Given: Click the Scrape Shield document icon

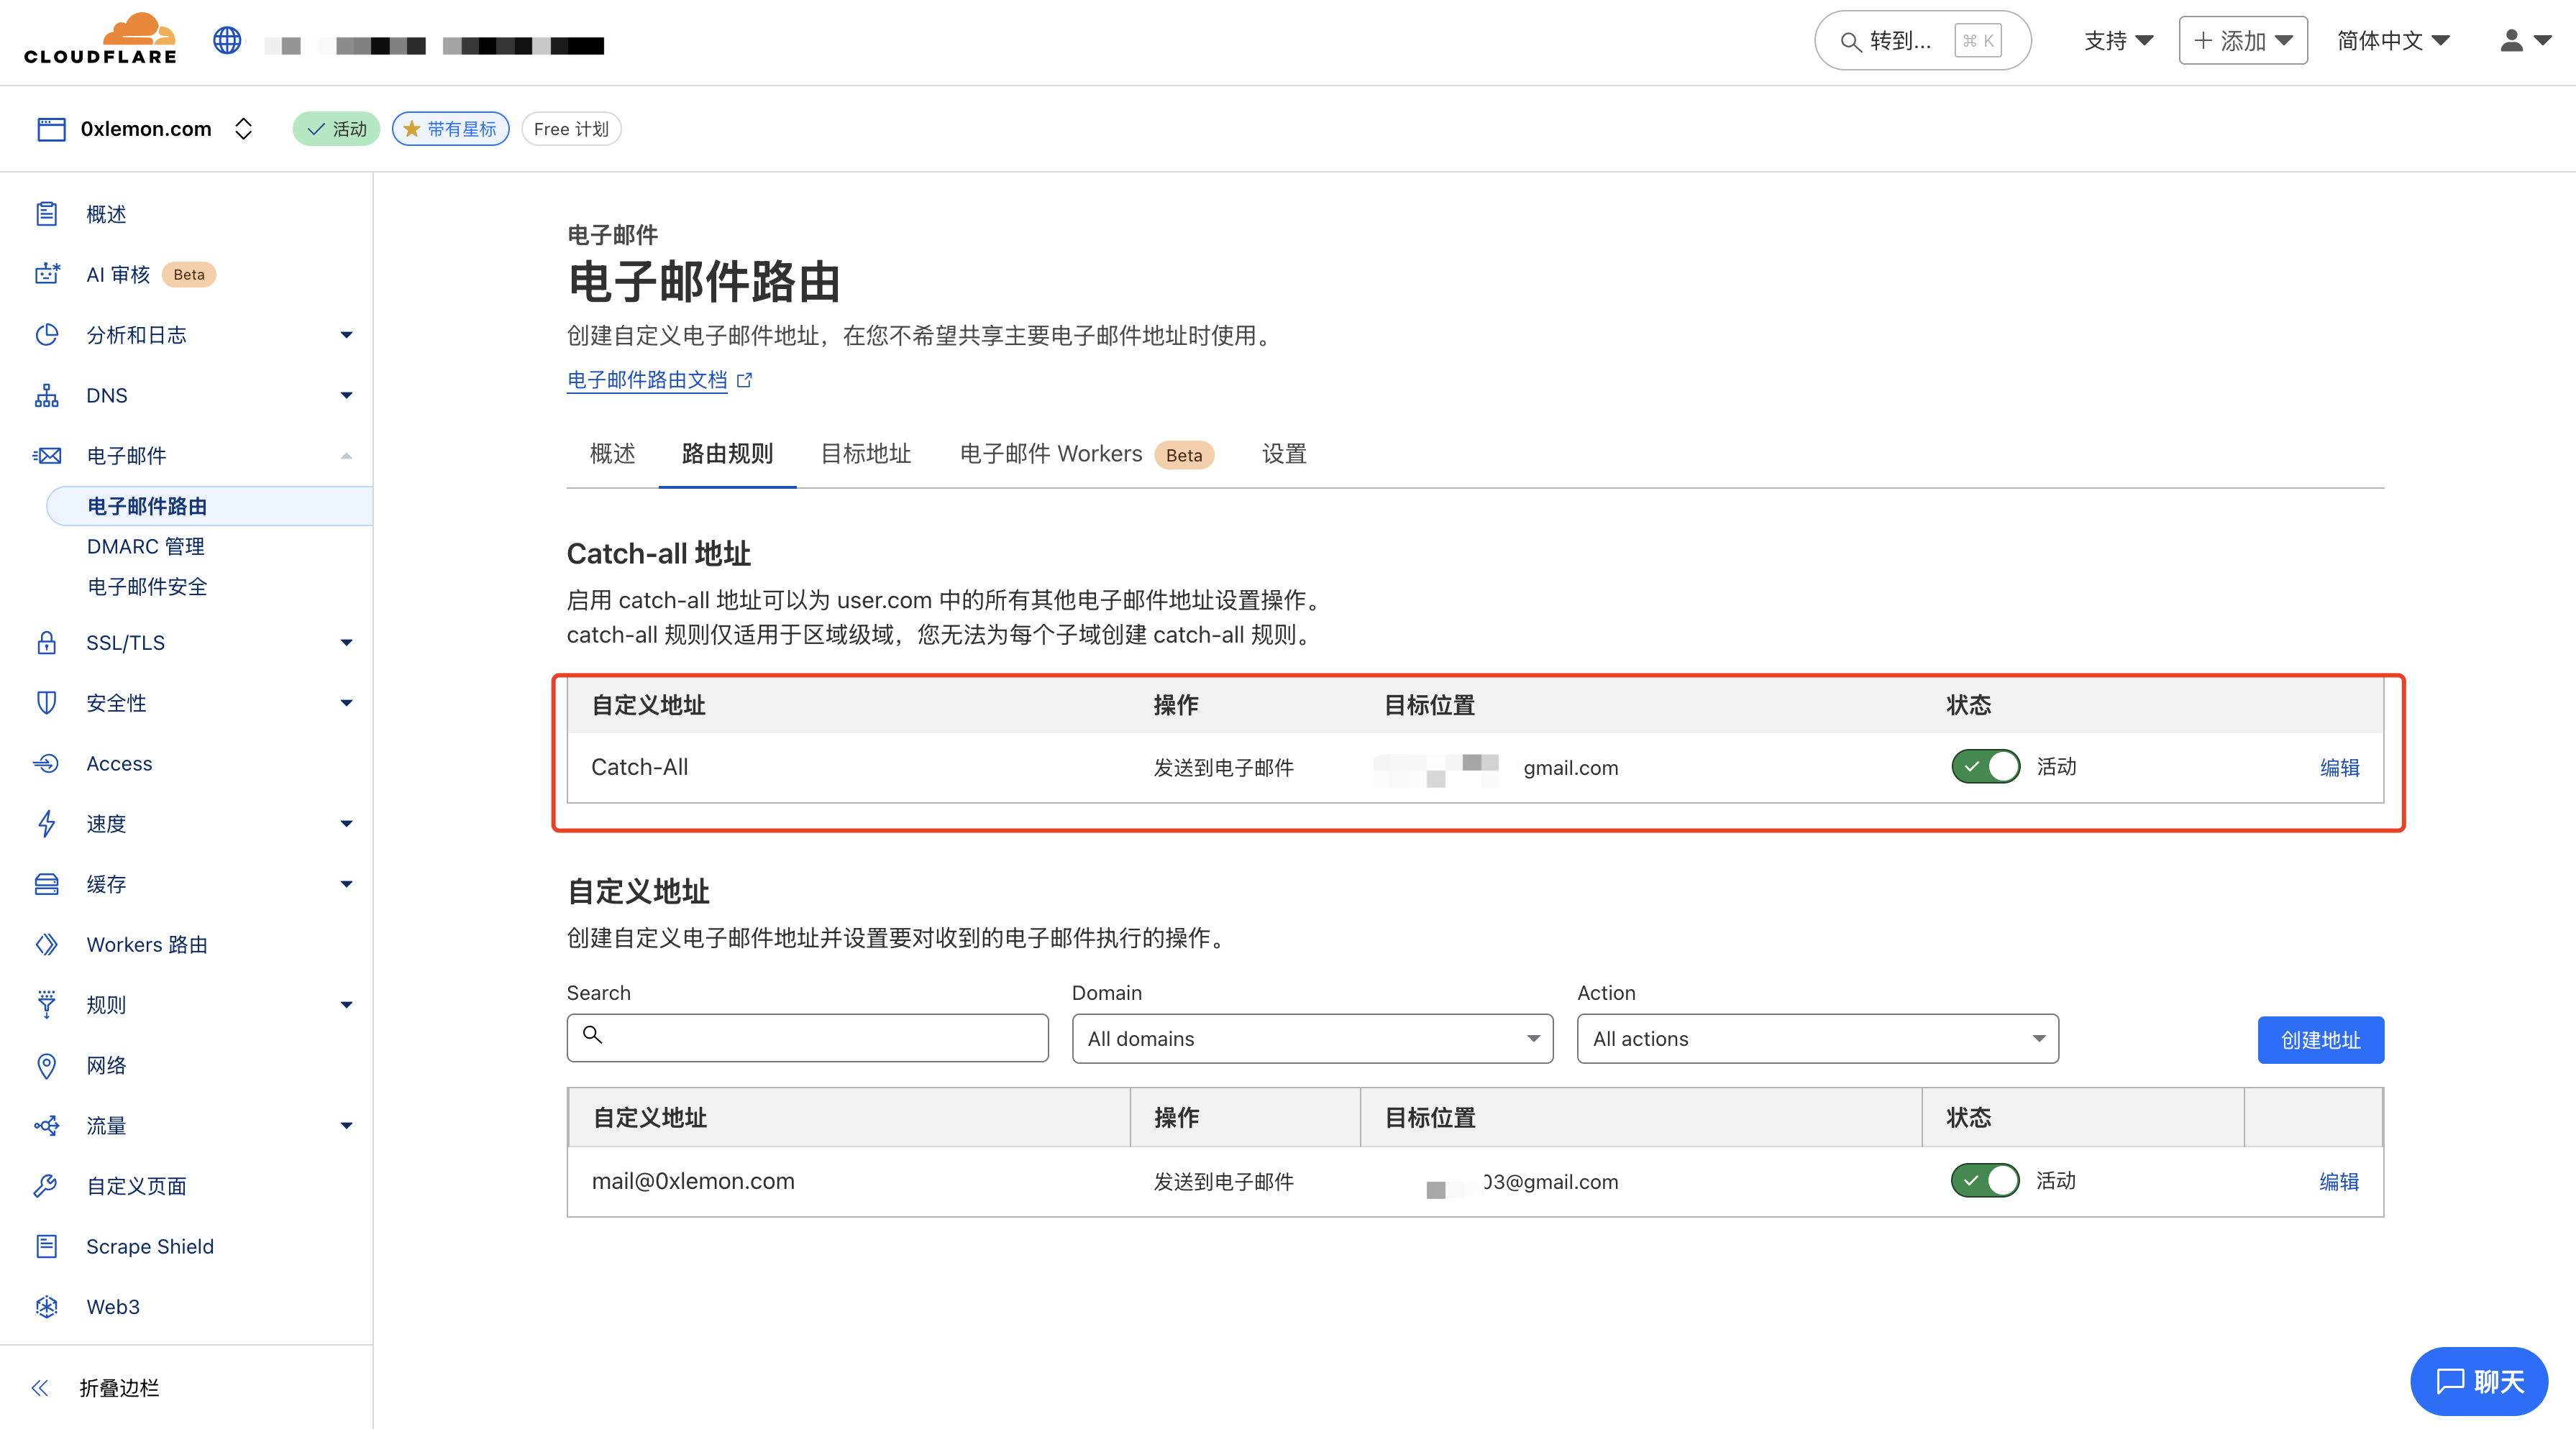Looking at the screenshot, I should pos(46,1246).
